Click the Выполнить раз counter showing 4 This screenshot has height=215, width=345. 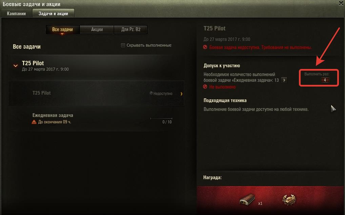[325, 80]
